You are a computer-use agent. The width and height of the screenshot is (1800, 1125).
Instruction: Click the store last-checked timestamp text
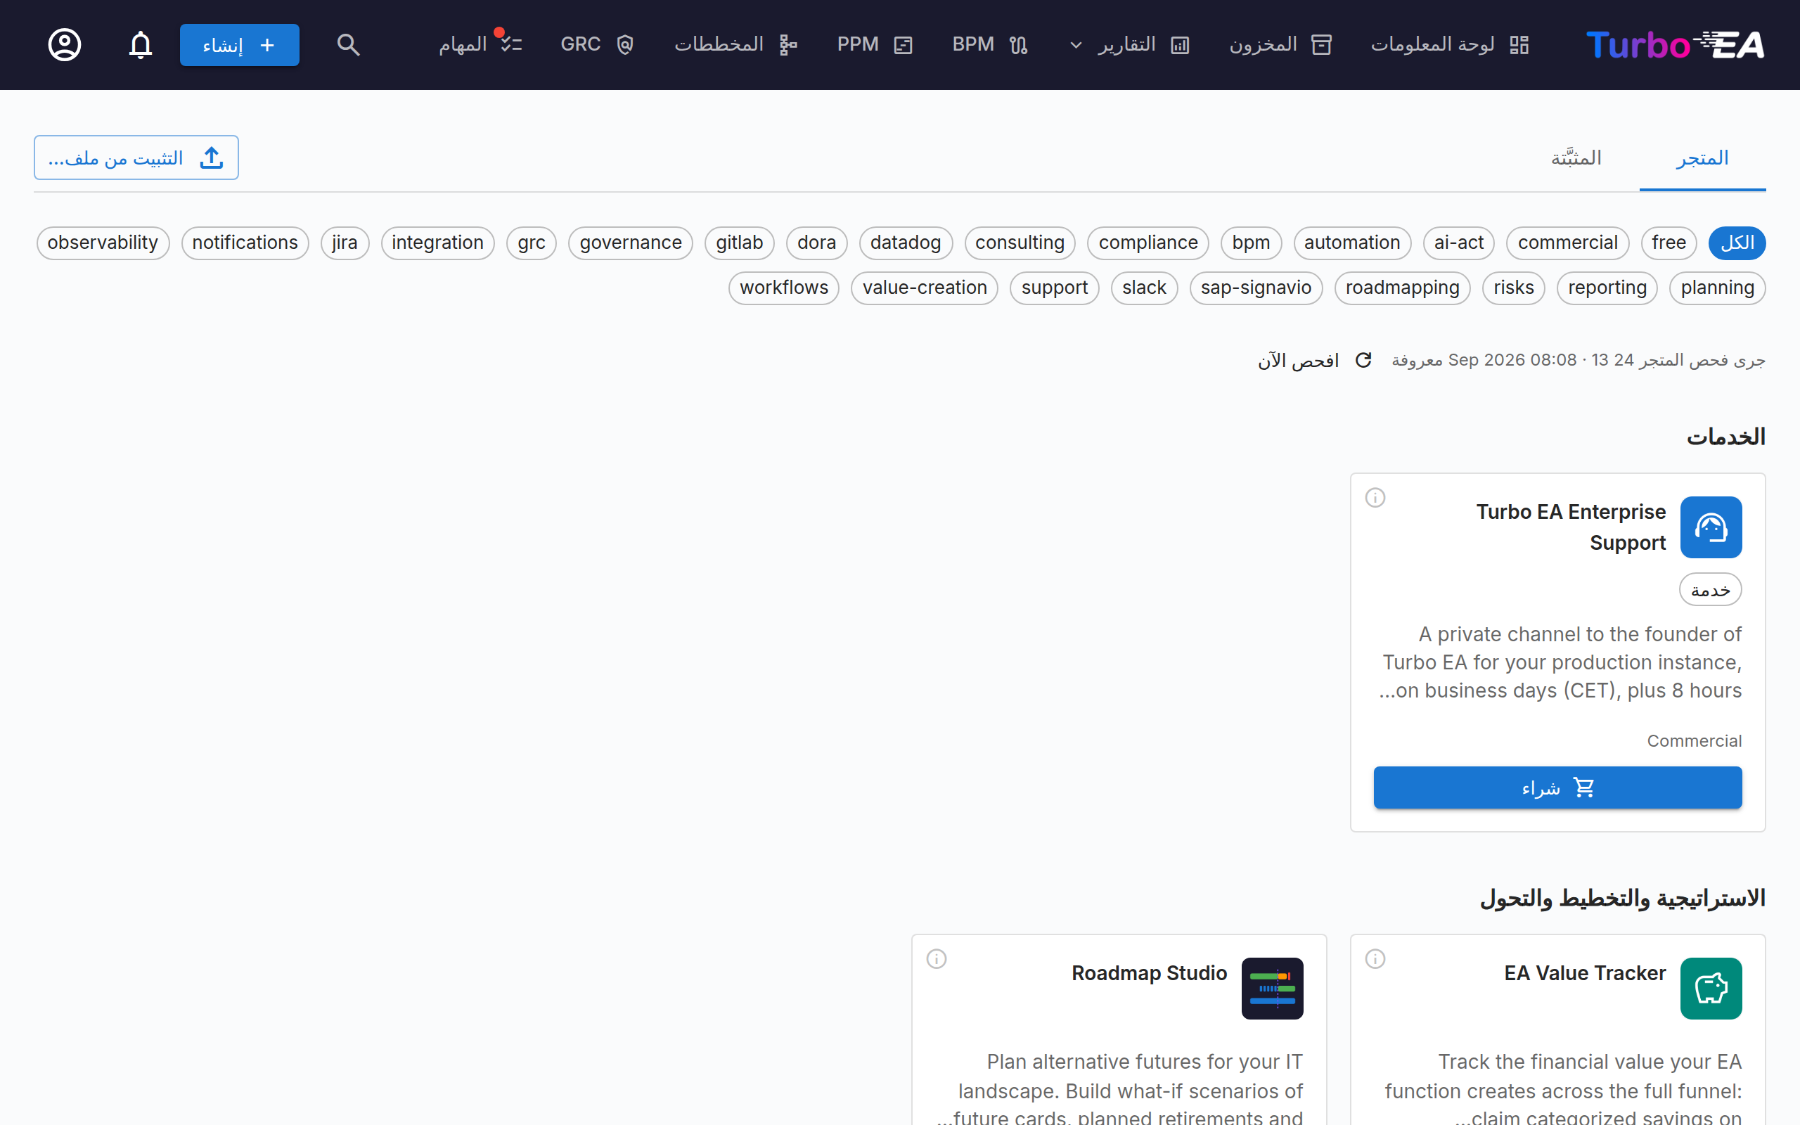[x=1578, y=360]
